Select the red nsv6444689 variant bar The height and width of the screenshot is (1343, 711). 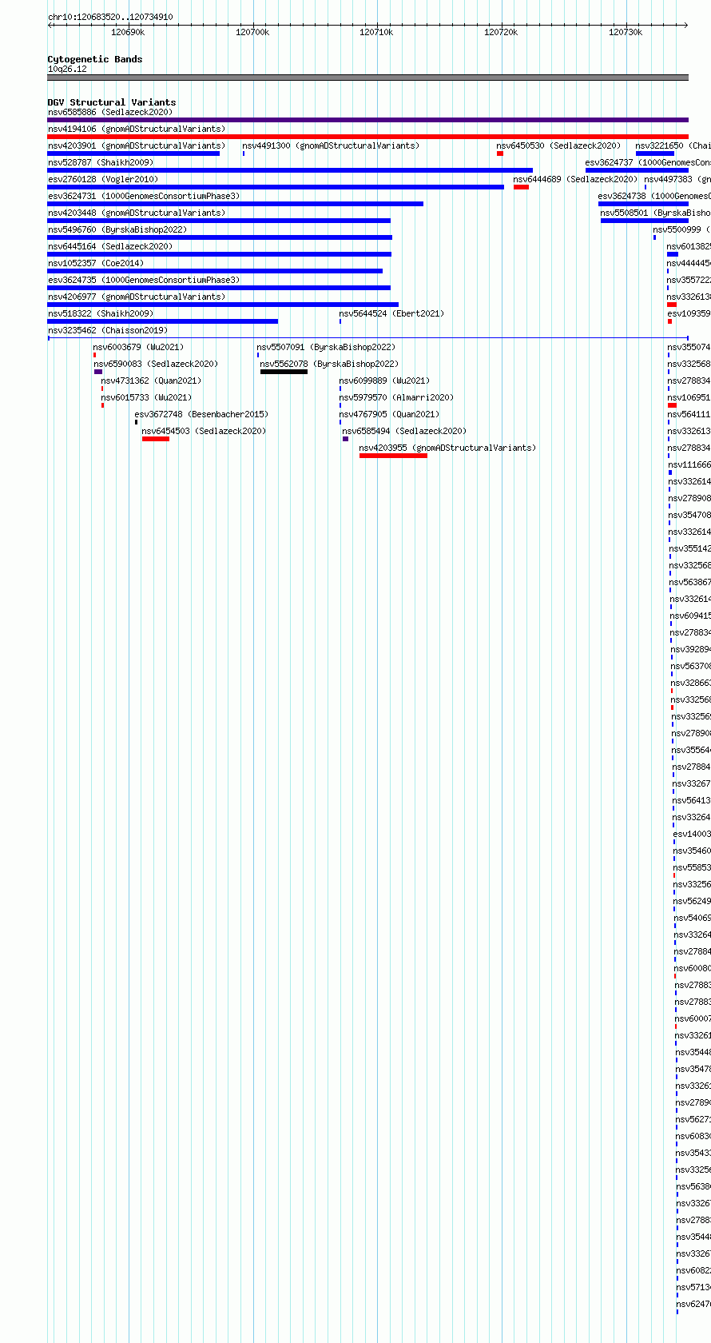tap(521, 187)
